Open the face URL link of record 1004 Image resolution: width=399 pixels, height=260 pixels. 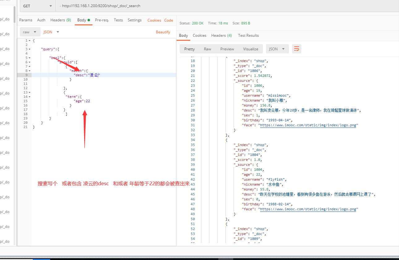[308, 209]
